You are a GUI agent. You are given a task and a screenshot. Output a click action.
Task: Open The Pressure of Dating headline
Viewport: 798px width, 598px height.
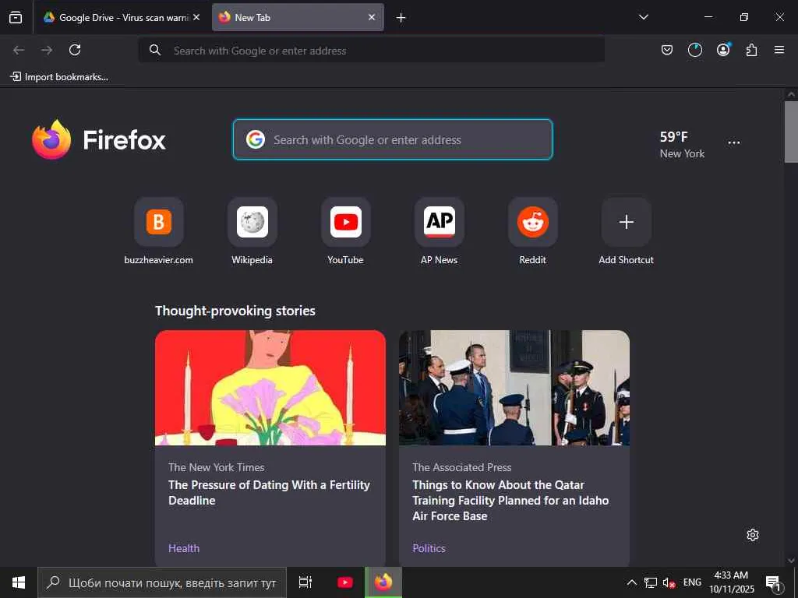click(x=269, y=493)
